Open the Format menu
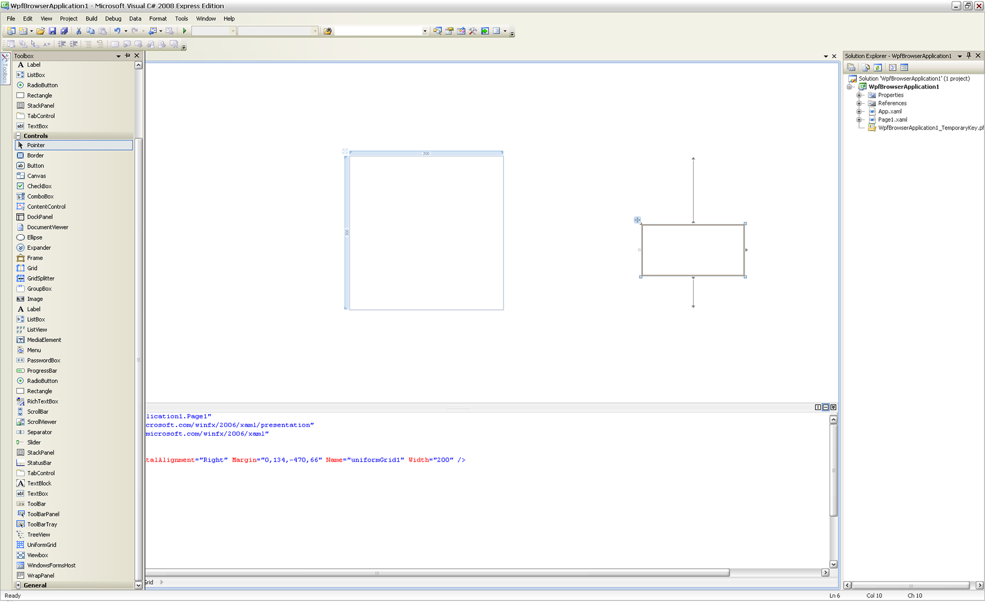The width and height of the screenshot is (985, 615). tap(158, 19)
